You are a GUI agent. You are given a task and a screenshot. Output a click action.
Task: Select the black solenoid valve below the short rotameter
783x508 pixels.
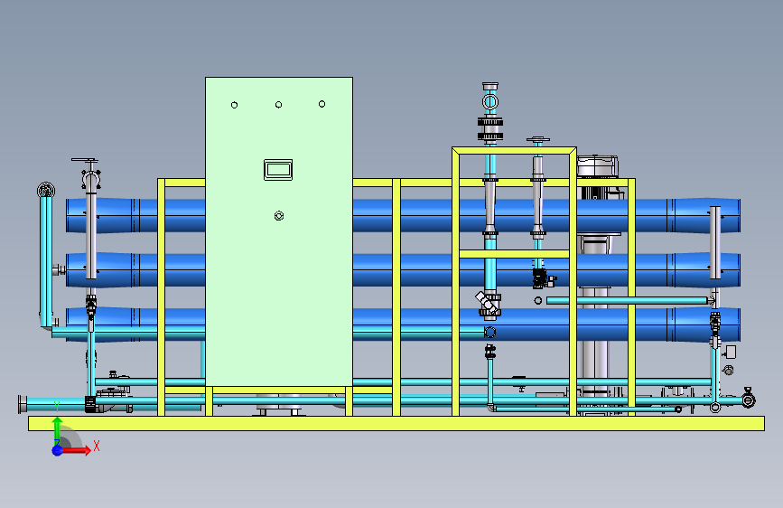(x=539, y=278)
